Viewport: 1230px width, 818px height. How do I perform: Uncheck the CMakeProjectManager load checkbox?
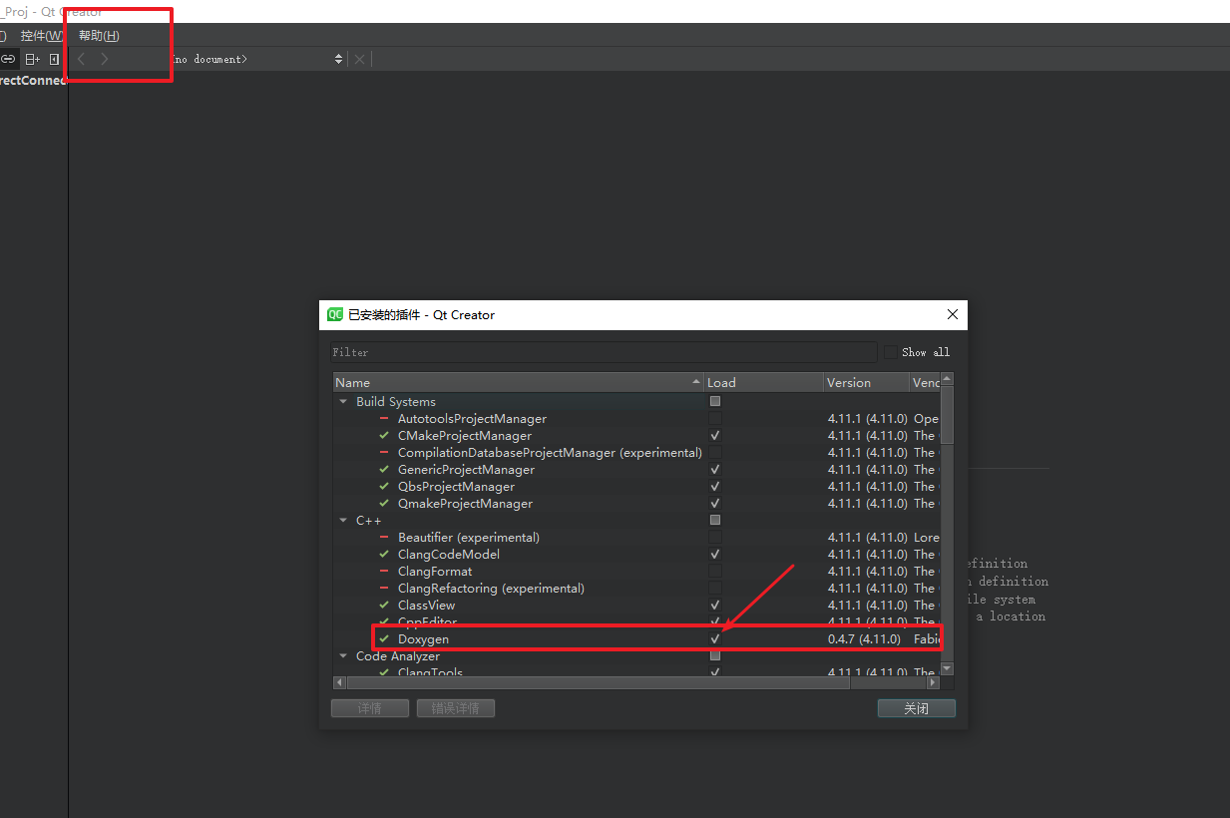pyautogui.click(x=714, y=436)
